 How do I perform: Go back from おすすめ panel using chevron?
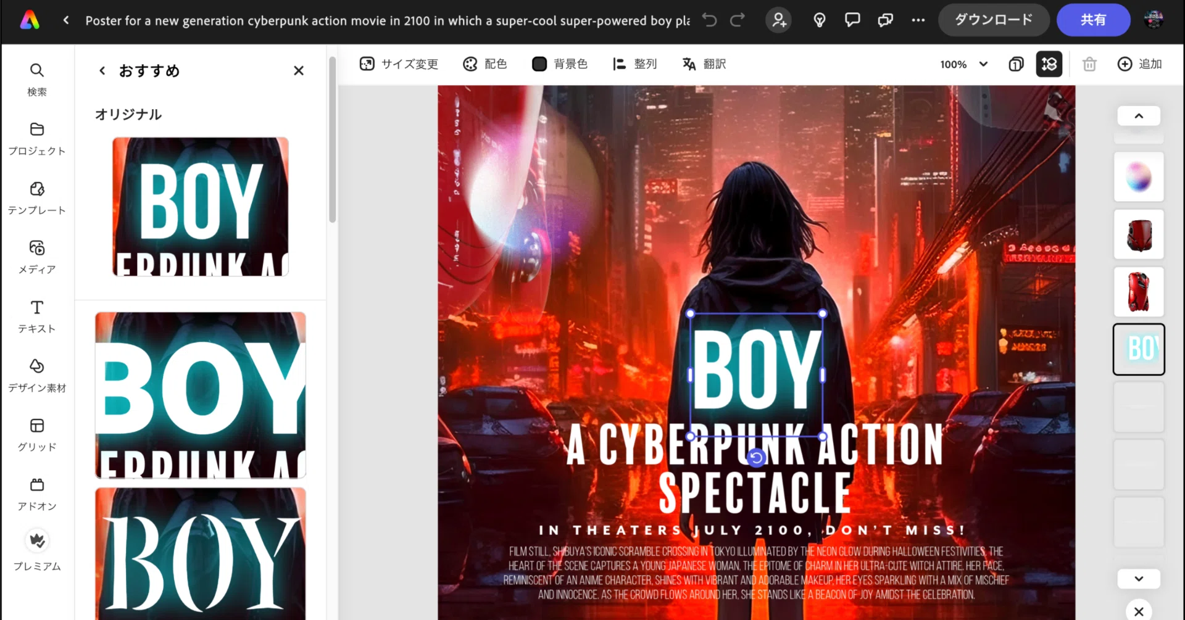[x=102, y=71]
